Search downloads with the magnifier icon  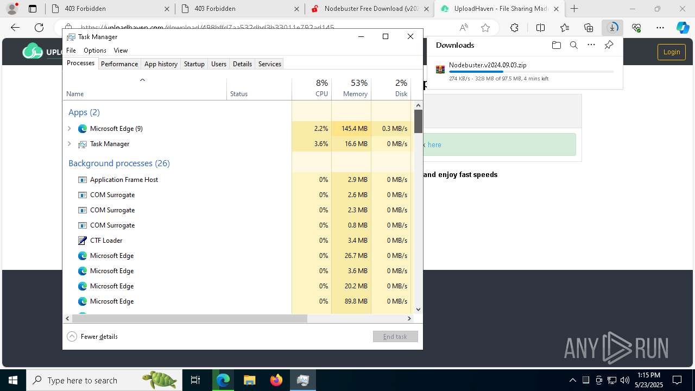[x=573, y=45]
